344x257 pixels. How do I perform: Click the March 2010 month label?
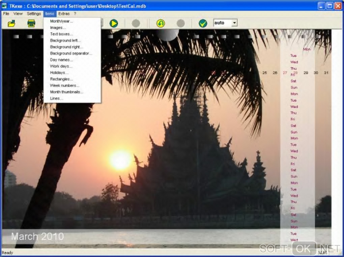(37, 236)
